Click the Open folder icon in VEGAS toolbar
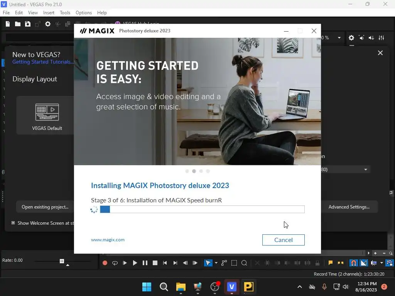The image size is (395, 296). tap(18, 24)
